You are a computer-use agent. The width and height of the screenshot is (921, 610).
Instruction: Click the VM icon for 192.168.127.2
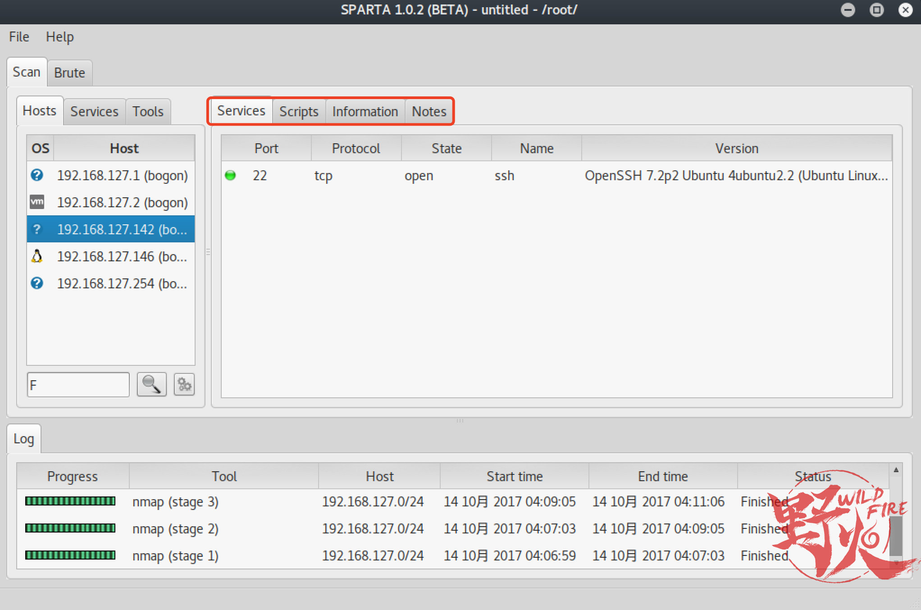pyautogui.click(x=37, y=202)
